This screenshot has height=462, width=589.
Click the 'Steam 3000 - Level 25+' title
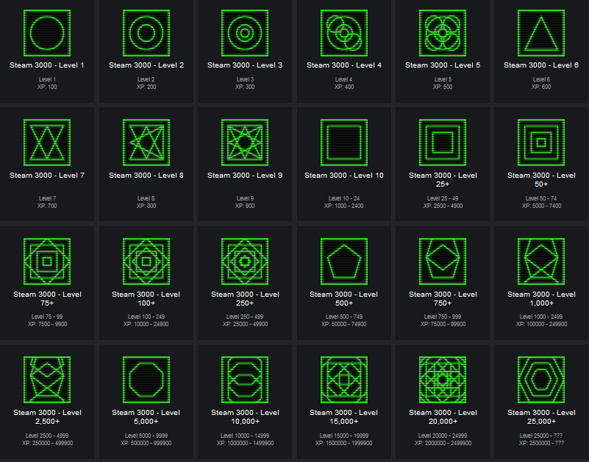point(443,179)
